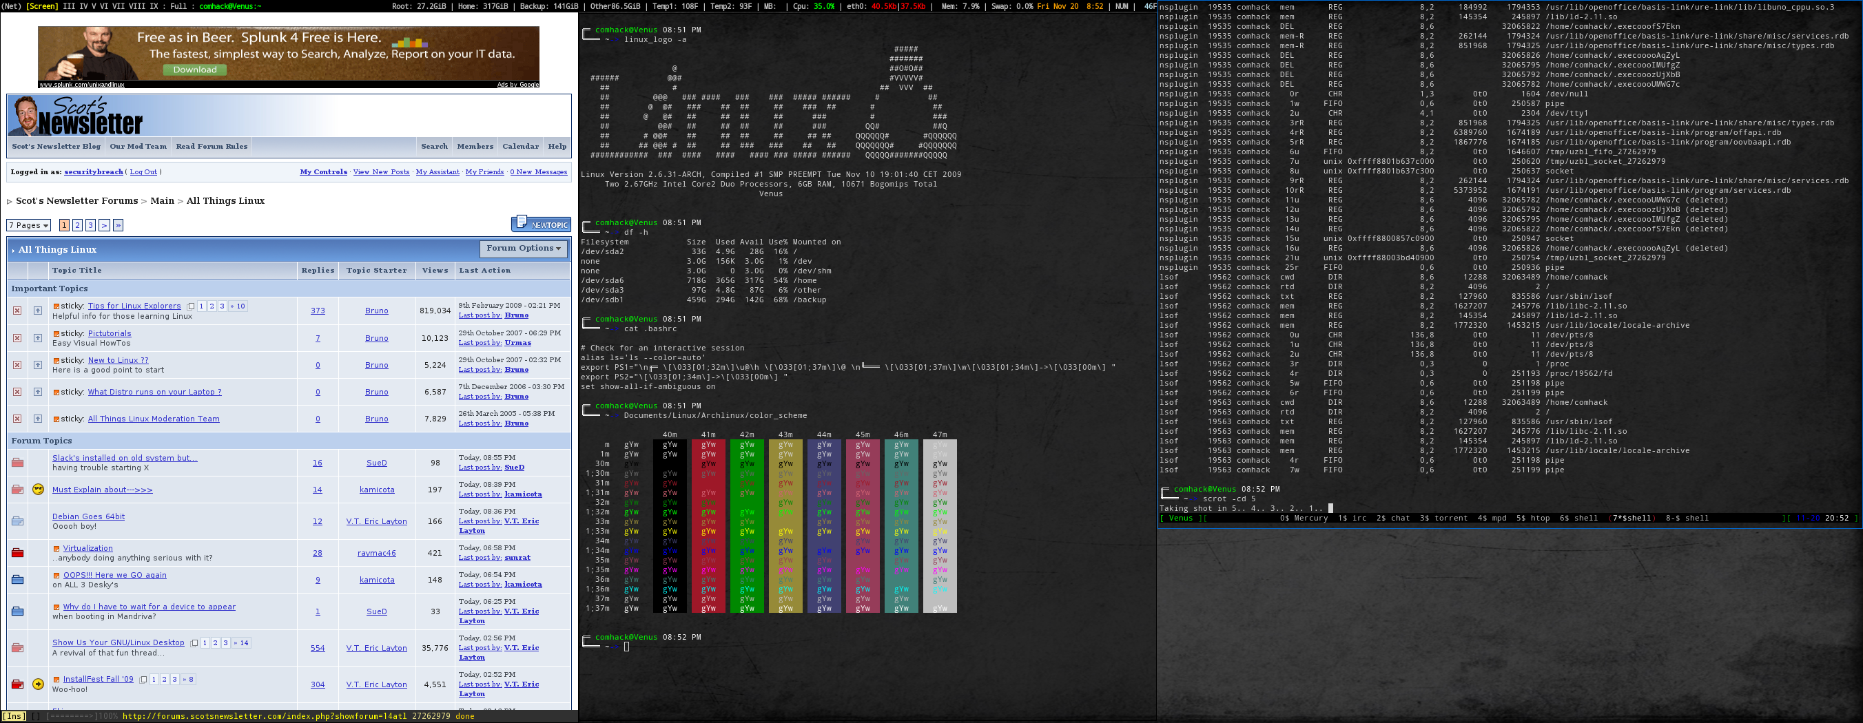The width and height of the screenshot is (1863, 723).
Task: Click Cpu: 35.0% in top status bar
Action: (814, 6)
